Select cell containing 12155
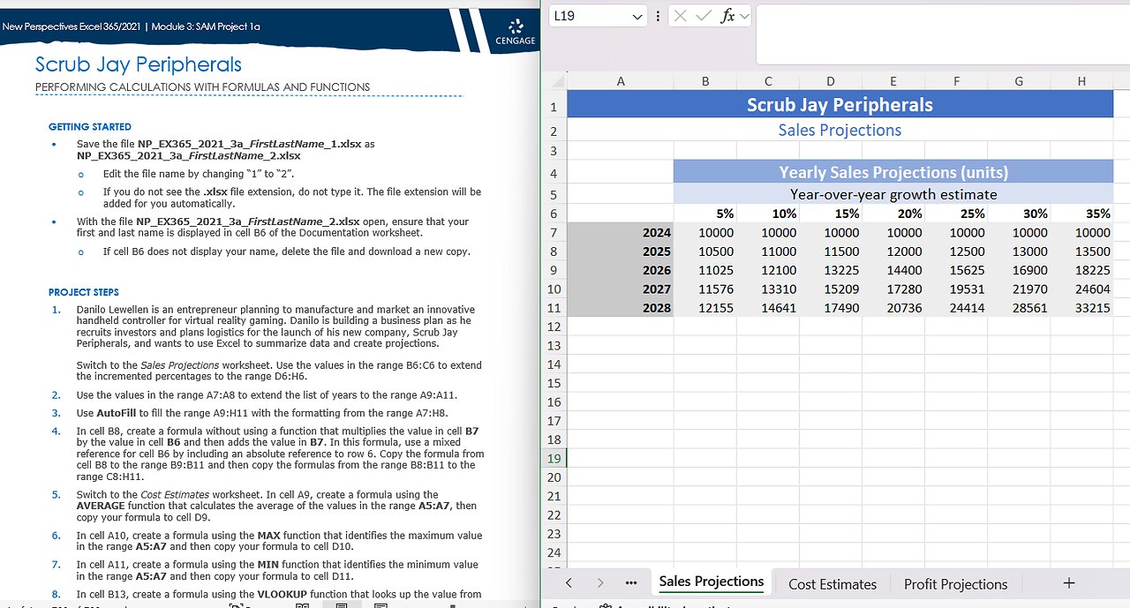The height and width of the screenshot is (608, 1130). pyautogui.click(x=704, y=308)
